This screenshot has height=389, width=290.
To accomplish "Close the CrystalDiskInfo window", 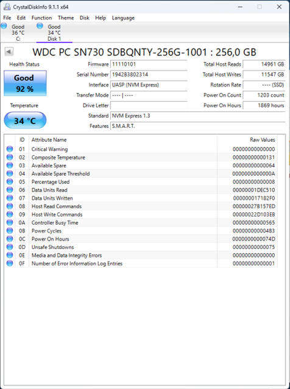I will pos(279,7).
